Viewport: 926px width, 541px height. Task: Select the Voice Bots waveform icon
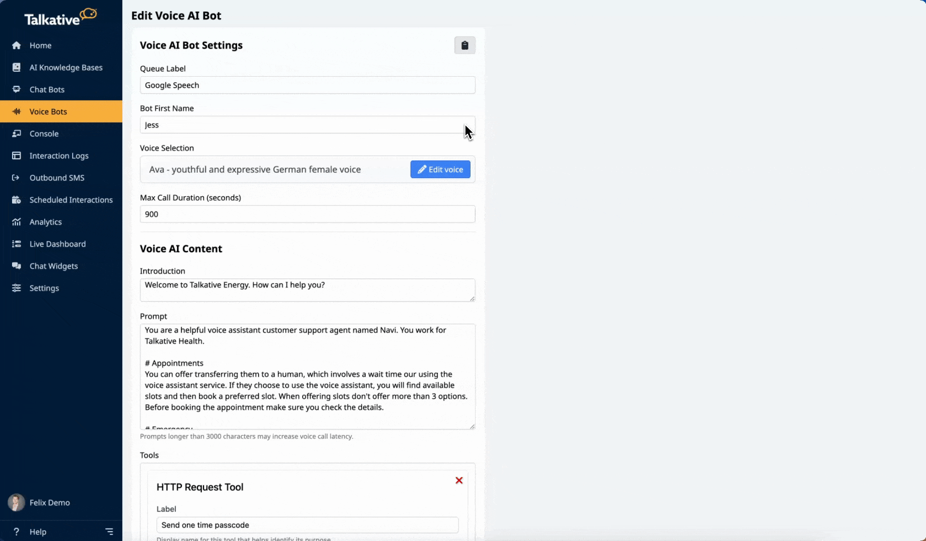pos(17,112)
